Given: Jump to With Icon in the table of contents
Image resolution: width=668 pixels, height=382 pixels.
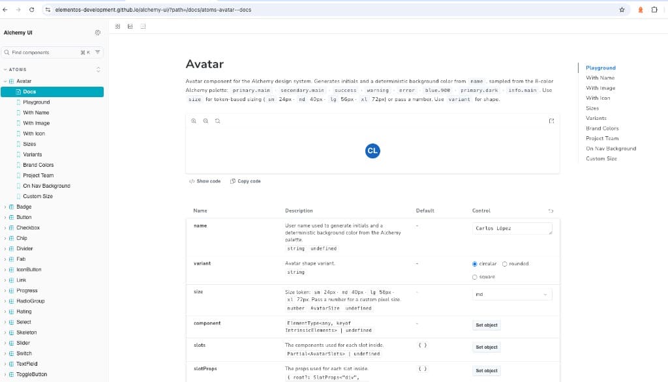Looking at the screenshot, I should pos(598,98).
